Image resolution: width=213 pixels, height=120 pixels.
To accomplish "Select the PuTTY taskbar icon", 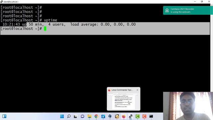I will pos(130,116).
